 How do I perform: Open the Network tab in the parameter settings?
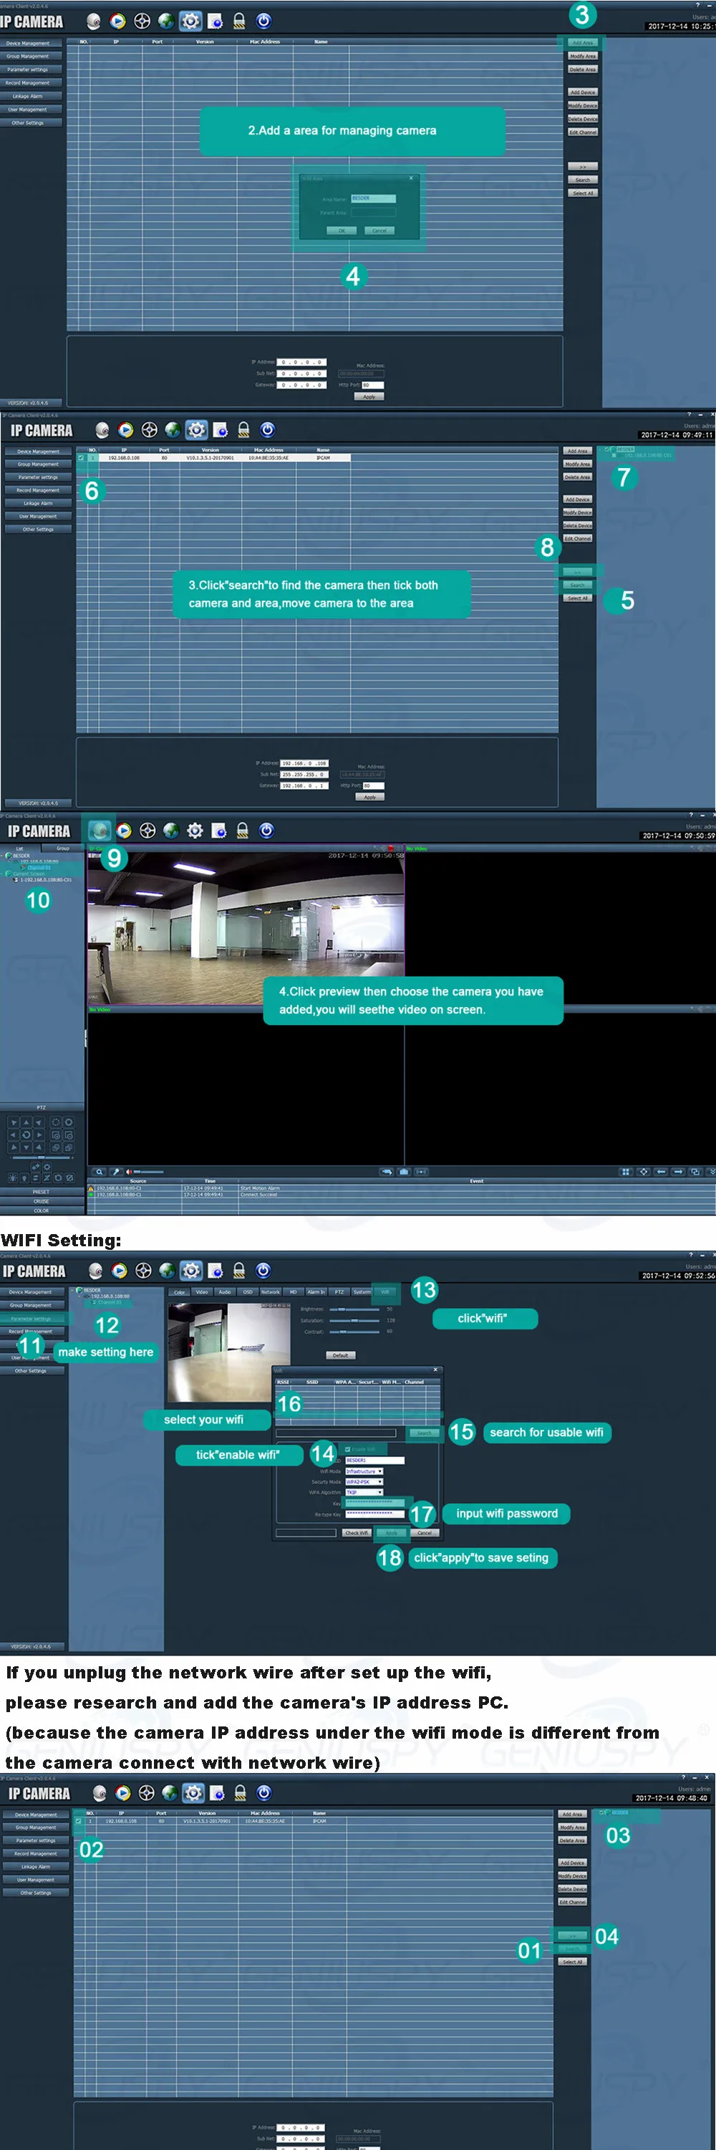(270, 1291)
